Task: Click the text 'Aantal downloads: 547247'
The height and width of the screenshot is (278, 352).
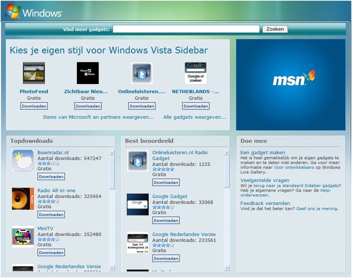Action: 69,158
